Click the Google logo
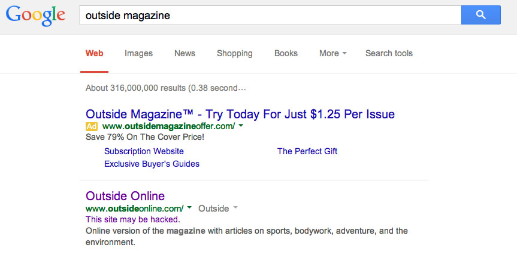517x254 pixels. click(36, 16)
